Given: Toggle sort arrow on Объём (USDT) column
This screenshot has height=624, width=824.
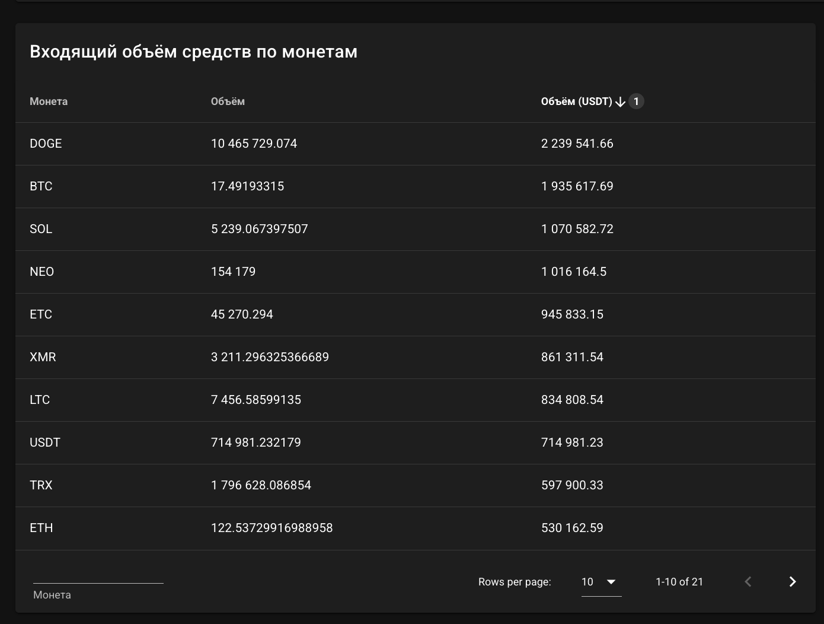Looking at the screenshot, I should pyautogui.click(x=620, y=102).
